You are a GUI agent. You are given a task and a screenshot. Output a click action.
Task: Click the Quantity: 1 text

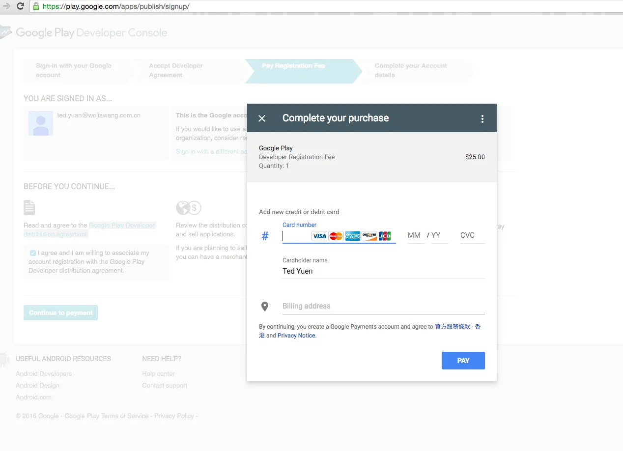point(274,166)
